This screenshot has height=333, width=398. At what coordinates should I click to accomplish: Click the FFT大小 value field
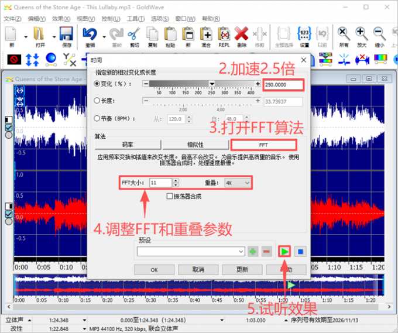pos(161,183)
